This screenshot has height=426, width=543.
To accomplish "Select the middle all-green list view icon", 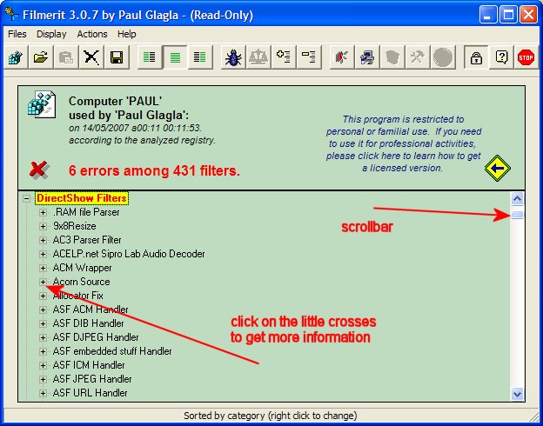I will [x=175, y=57].
